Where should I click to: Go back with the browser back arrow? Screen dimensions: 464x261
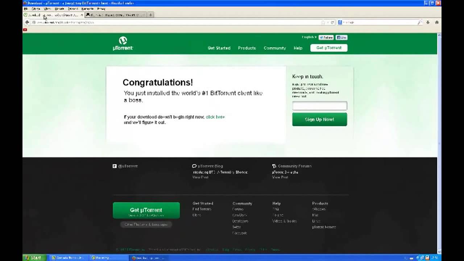click(27, 22)
